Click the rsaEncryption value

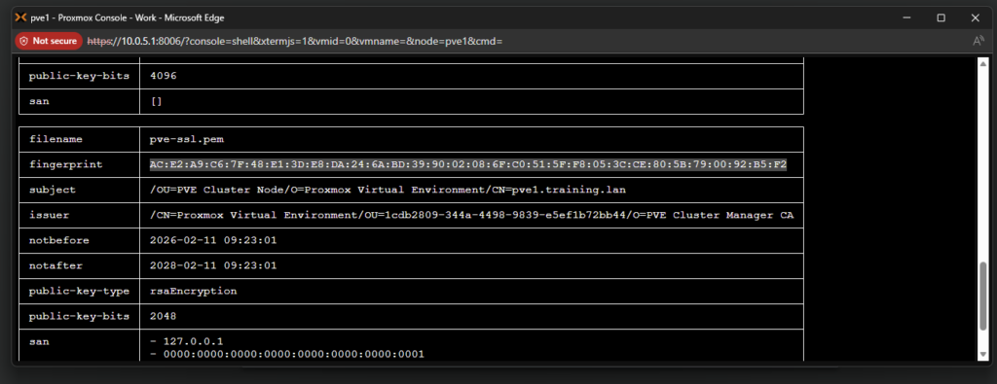pyautogui.click(x=194, y=292)
